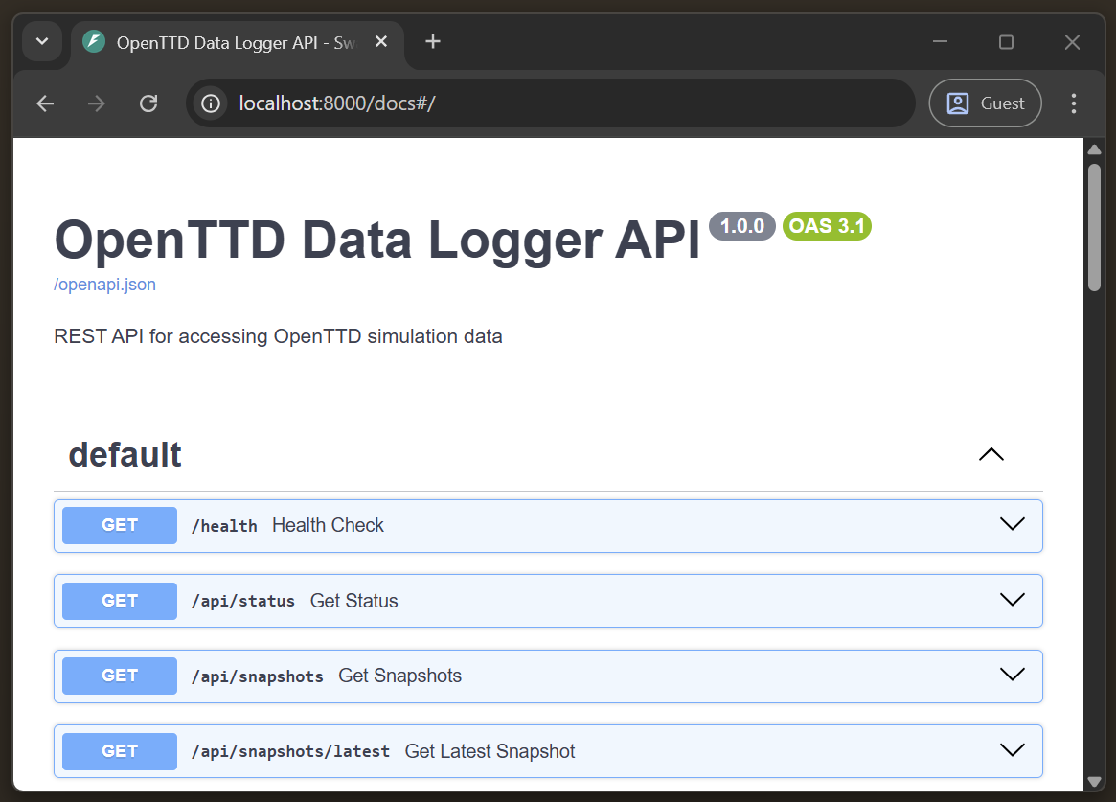The height and width of the screenshot is (802, 1116).
Task: Open the browser menu with three dots
Action: (1074, 103)
